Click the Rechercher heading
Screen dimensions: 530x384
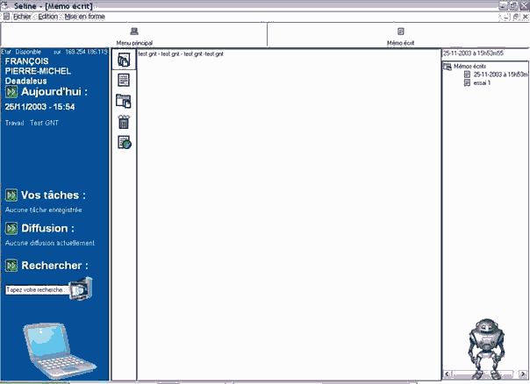pyautogui.click(x=54, y=266)
